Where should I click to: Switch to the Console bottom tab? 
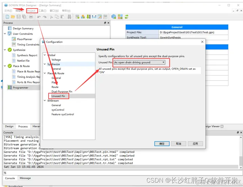(x=10, y=178)
